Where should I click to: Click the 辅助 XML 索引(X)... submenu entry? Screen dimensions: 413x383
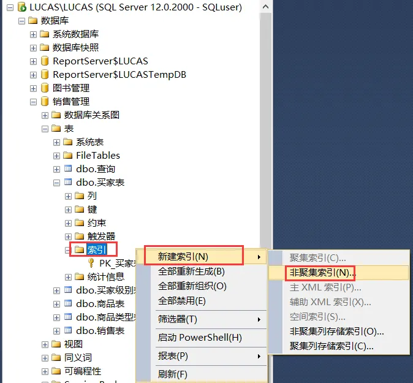(339, 302)
